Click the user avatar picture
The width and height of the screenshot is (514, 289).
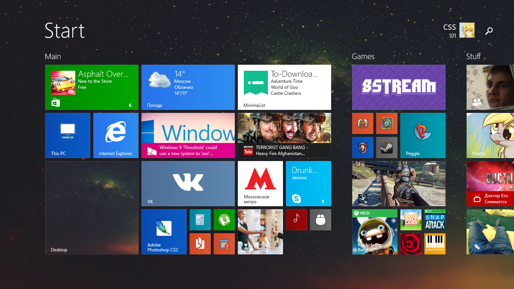[x=467, y=30]
